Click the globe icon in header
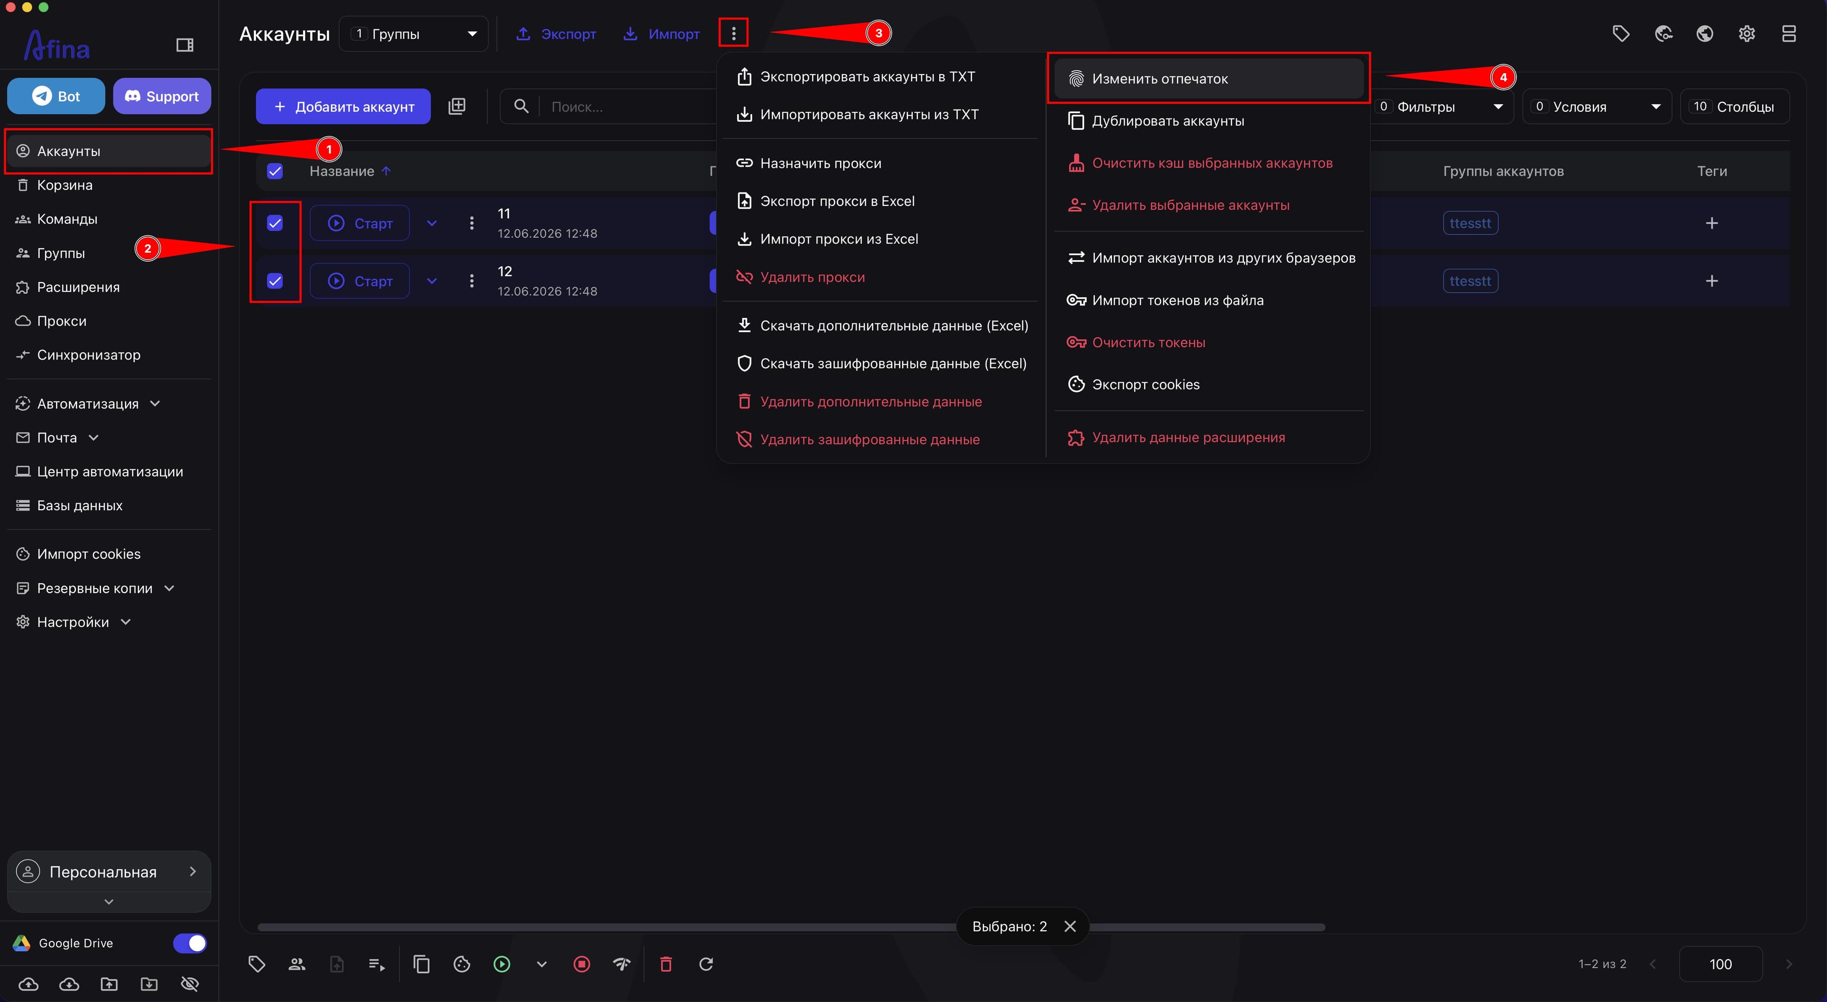The height and width of the screenshot is (1002, 1827). (x=1704, y=33)
